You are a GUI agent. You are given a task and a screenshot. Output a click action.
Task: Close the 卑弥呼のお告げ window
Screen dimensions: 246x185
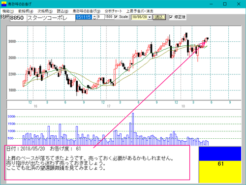(x=239, y=4)
